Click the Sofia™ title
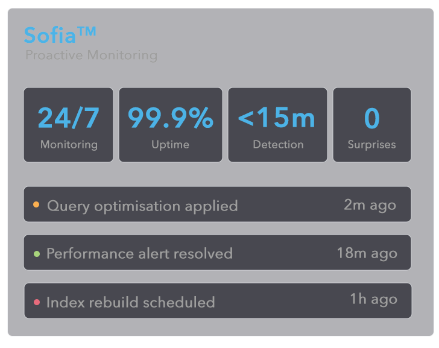The height and width of the screenshot is (348, 439). tap(60, 35)
